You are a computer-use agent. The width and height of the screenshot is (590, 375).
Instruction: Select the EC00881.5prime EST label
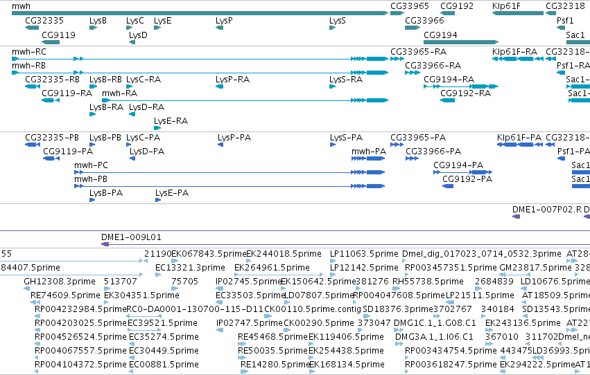click(164, 365)
